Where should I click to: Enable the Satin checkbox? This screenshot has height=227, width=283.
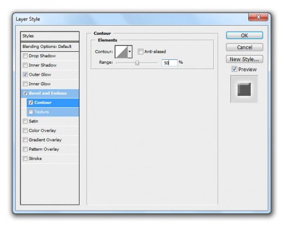[25, 121]
